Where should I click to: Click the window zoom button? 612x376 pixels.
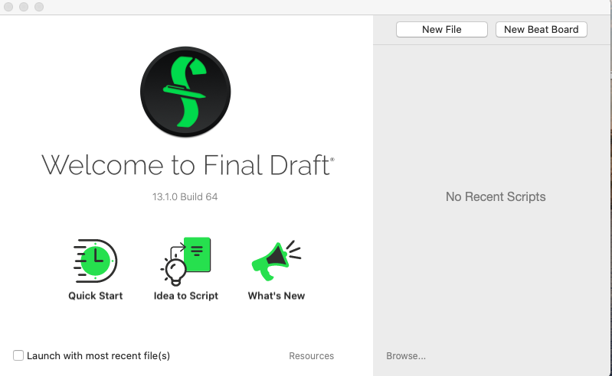tap(39, 7)
